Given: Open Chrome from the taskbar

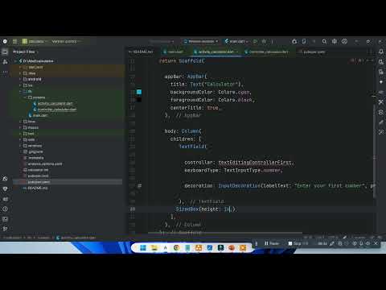Looking at the screenshot, I should [x=176, y=247].
